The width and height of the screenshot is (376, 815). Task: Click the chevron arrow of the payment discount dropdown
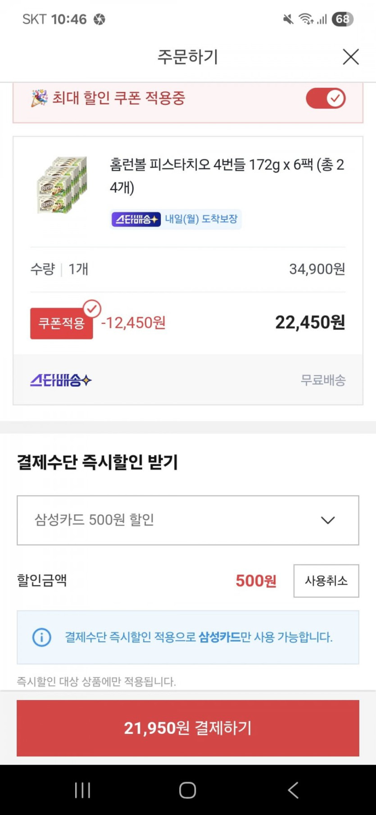pos(328,520)
